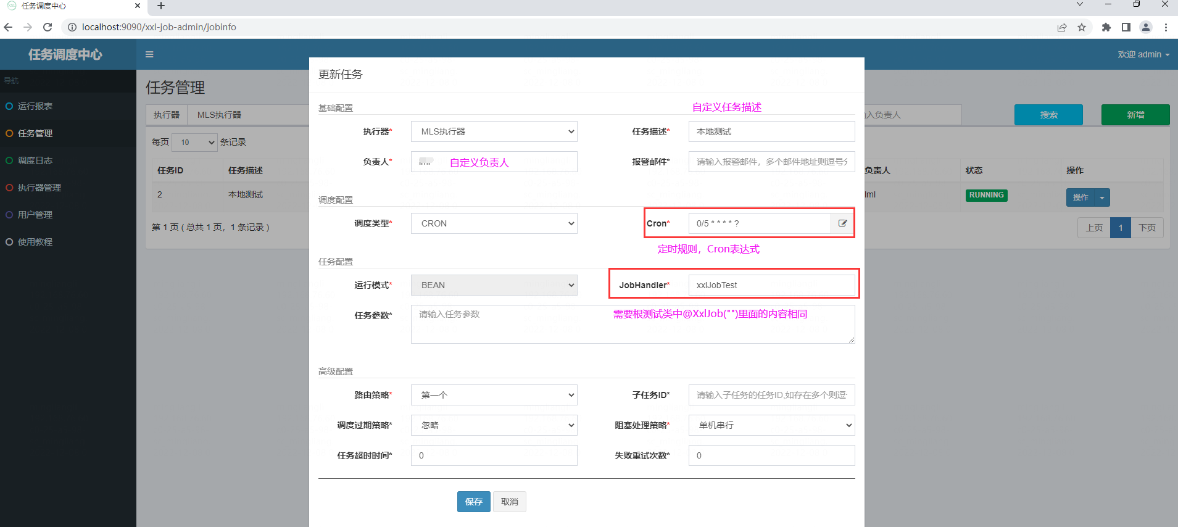Screen dimensions: 1178x527
Task: Reload the page with refresh icon
Action: coord(48,27)
